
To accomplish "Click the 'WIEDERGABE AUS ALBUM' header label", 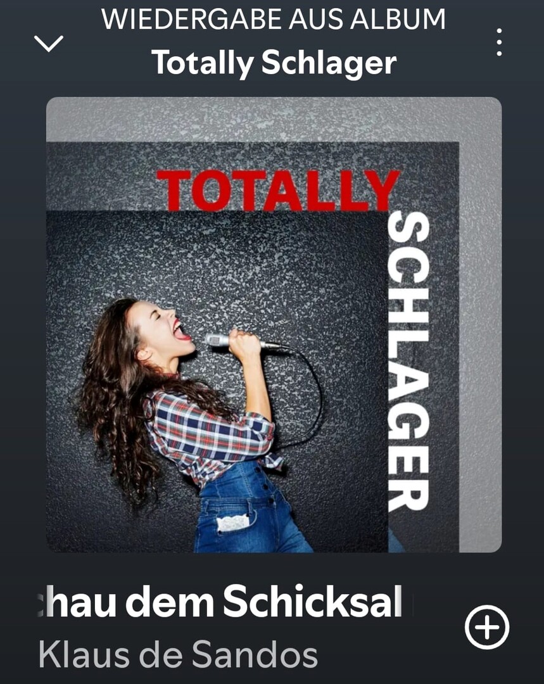I will [x=274, y=20].
